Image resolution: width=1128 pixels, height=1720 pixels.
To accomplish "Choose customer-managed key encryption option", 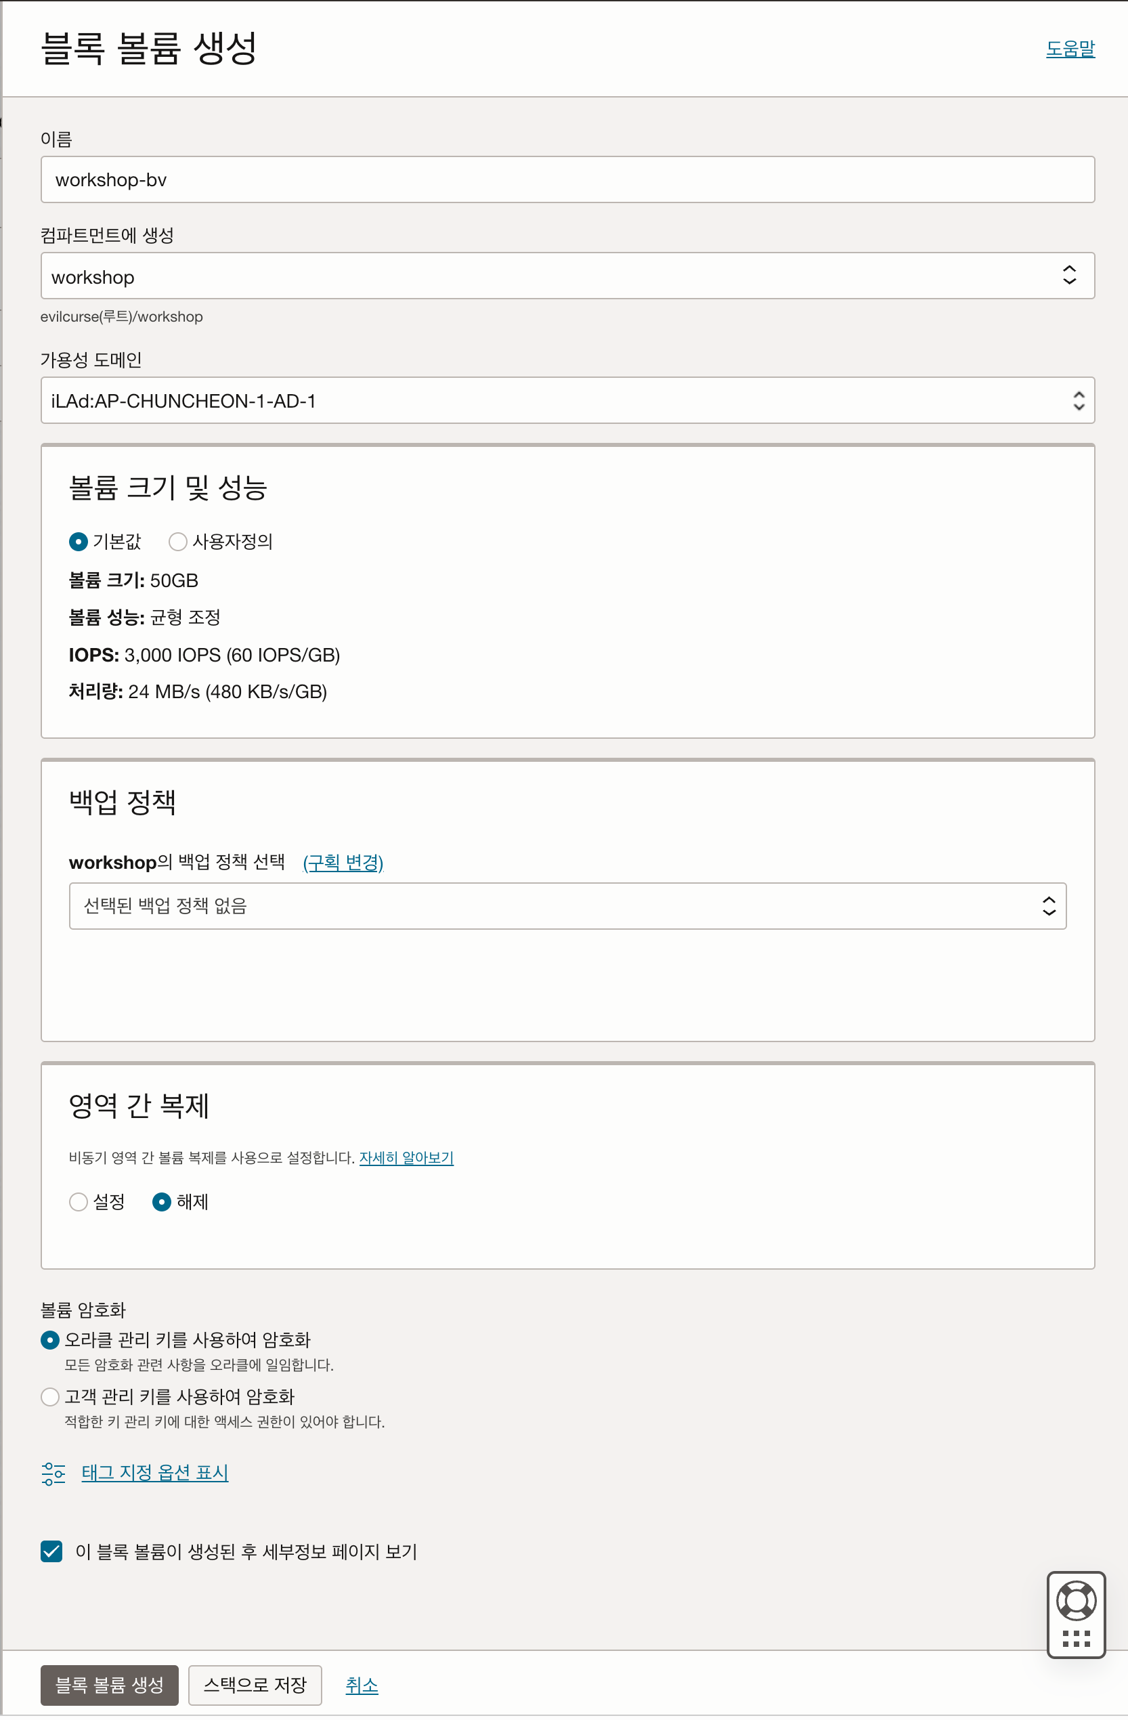I will click(50, 1396).
